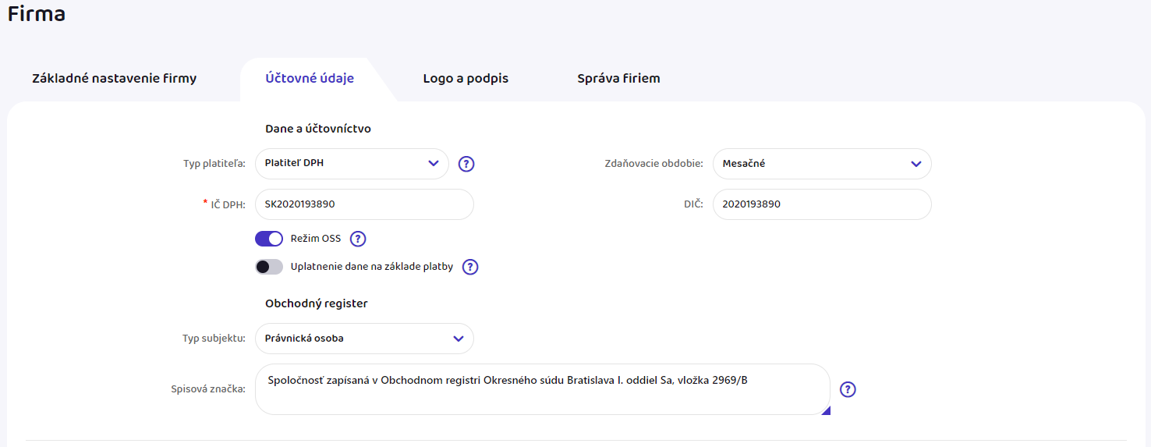This screenshot has width=1151, height=447.
Task: Go to the Správa firiem tab
Action: click(x=618, y=79)
